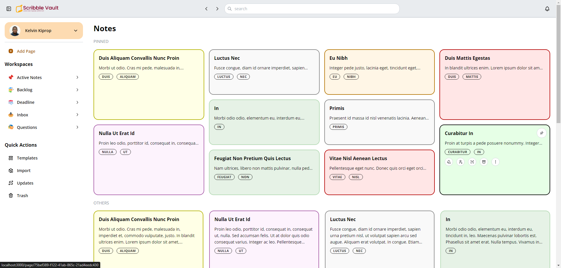Go forward with the right arrow
This screenshot has width=561, height=268.
[x=217, y=9]
